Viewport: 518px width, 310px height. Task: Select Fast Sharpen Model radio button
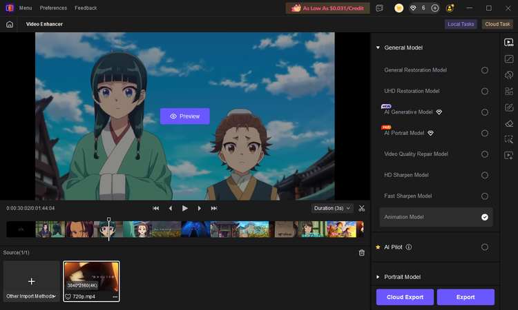484,196
